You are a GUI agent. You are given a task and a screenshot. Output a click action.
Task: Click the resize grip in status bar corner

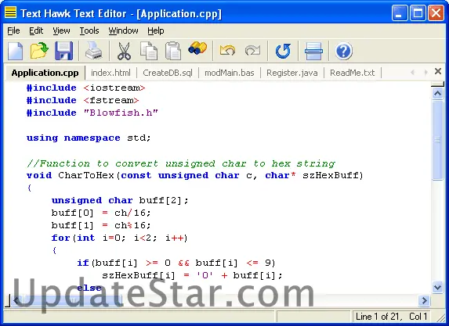click(x=440, y=318)
